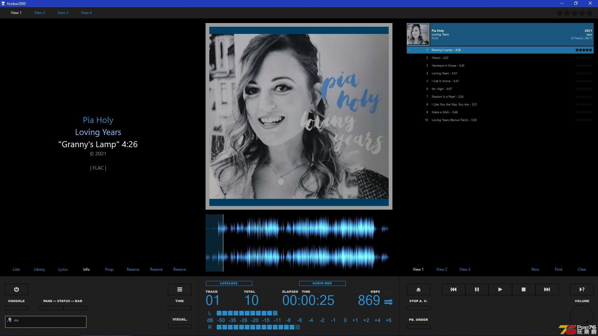Viewport: 598px width, 336px height.
Task: Toggle the Pane switch under Pane–Status–Bar
Action: (51, 308)
